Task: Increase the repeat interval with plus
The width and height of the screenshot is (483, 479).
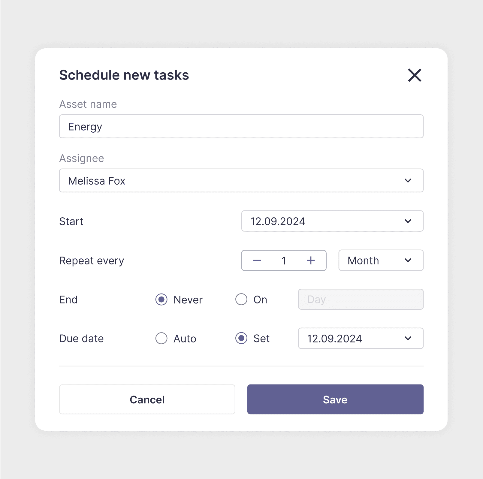Action: pyautogui.click(x=311, y=261)
